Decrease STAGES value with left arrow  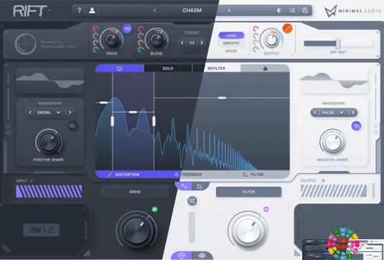pos(182,43)
